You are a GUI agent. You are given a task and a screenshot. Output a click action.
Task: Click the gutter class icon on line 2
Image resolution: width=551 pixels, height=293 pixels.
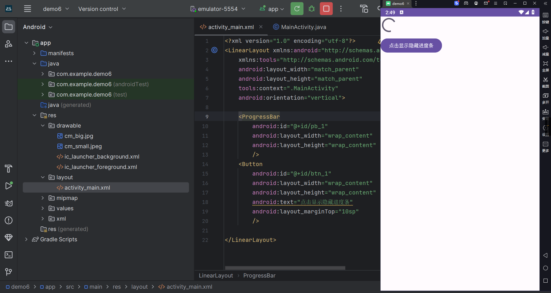pos(214,50)
